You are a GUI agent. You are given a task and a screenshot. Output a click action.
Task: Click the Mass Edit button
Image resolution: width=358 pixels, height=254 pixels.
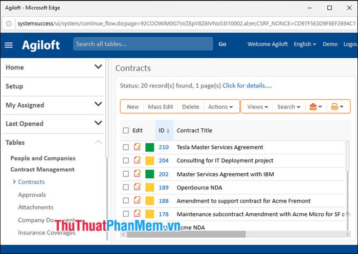[x=160, y=107]
